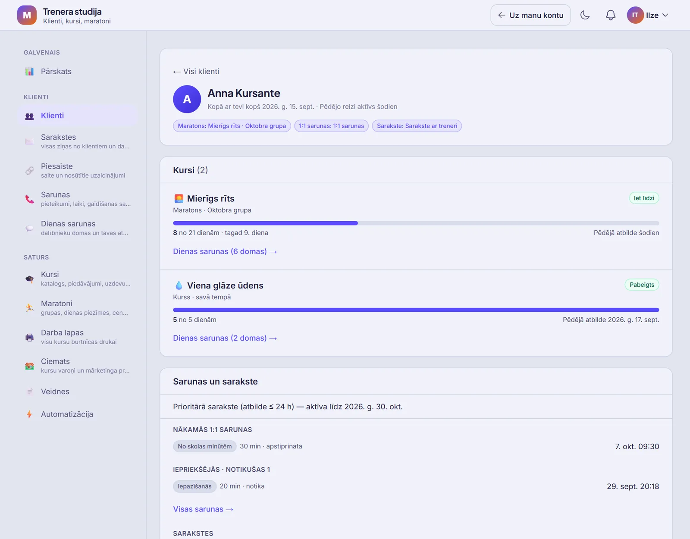Open Kursi graduation cap icon
Image resolution: width=690 pixels, height=539 pixels.
click(29, 279)
